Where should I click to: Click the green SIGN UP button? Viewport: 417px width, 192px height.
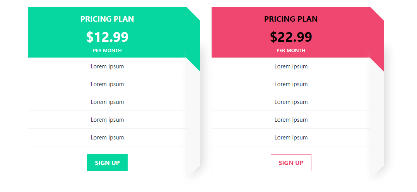coord(107,163)
